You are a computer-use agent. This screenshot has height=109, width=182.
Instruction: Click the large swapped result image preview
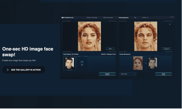(146, 36)
